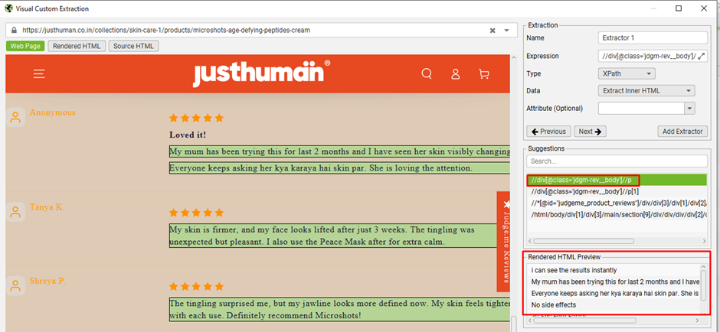Viewport: 720px width, 332px height.
Task: Select suggestion //div[@class='jdgm-rev__body']//p
Action: click(x=617, y=180)
